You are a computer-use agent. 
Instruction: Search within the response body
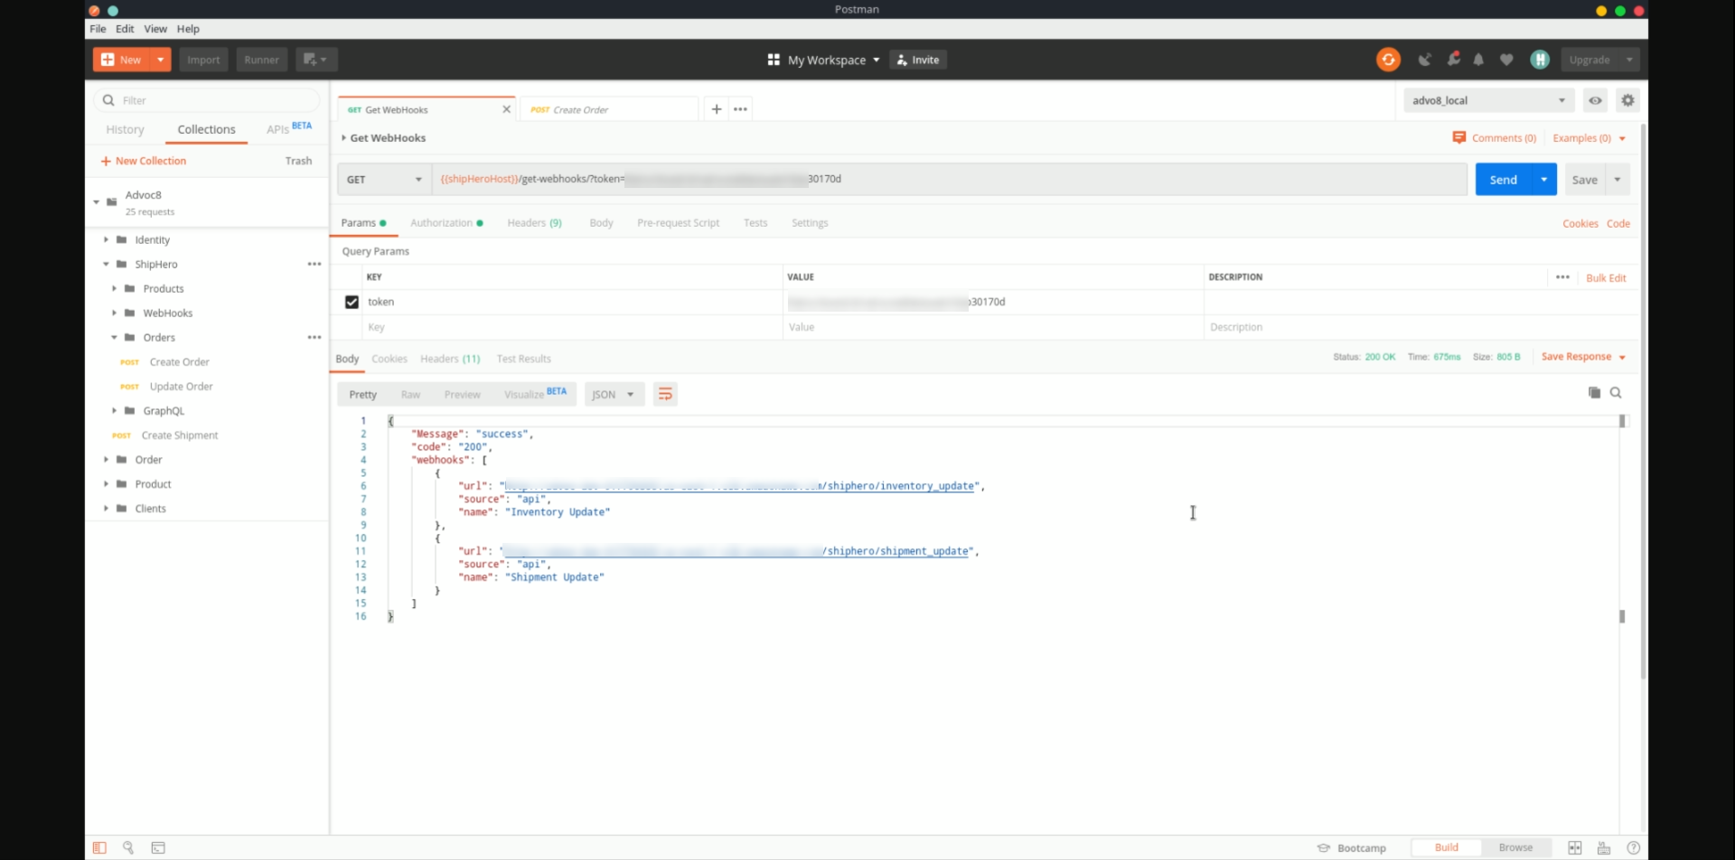click(1616, 393)
